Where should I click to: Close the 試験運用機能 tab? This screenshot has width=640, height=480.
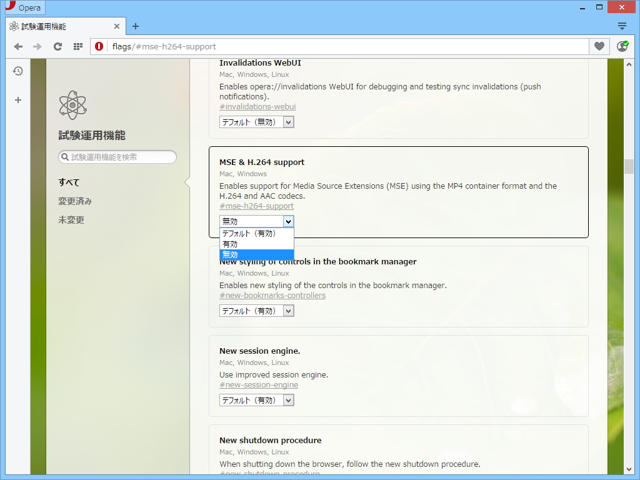coord(117,26)
